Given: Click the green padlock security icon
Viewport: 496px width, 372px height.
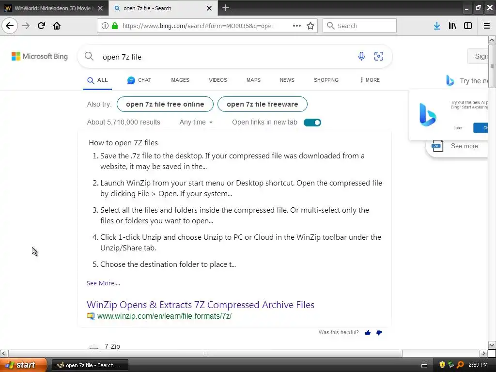Looking at the screenshot, I should pyautogui.click(x=115, y=26).
